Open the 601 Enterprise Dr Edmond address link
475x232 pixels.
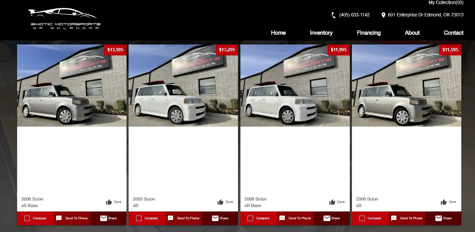tap(426, 15)
